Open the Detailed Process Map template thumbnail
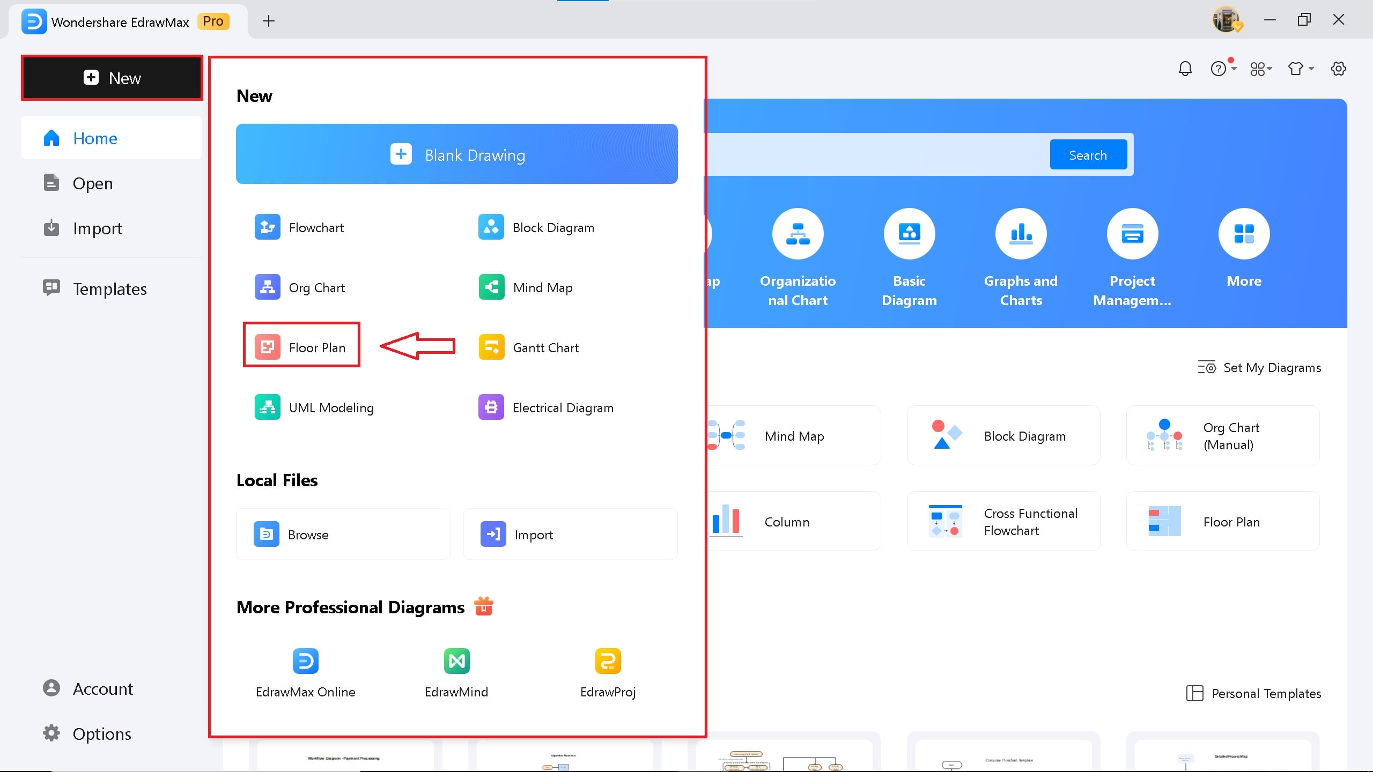Screen dimensions: 1373x772 click(x=1223, y=755)
